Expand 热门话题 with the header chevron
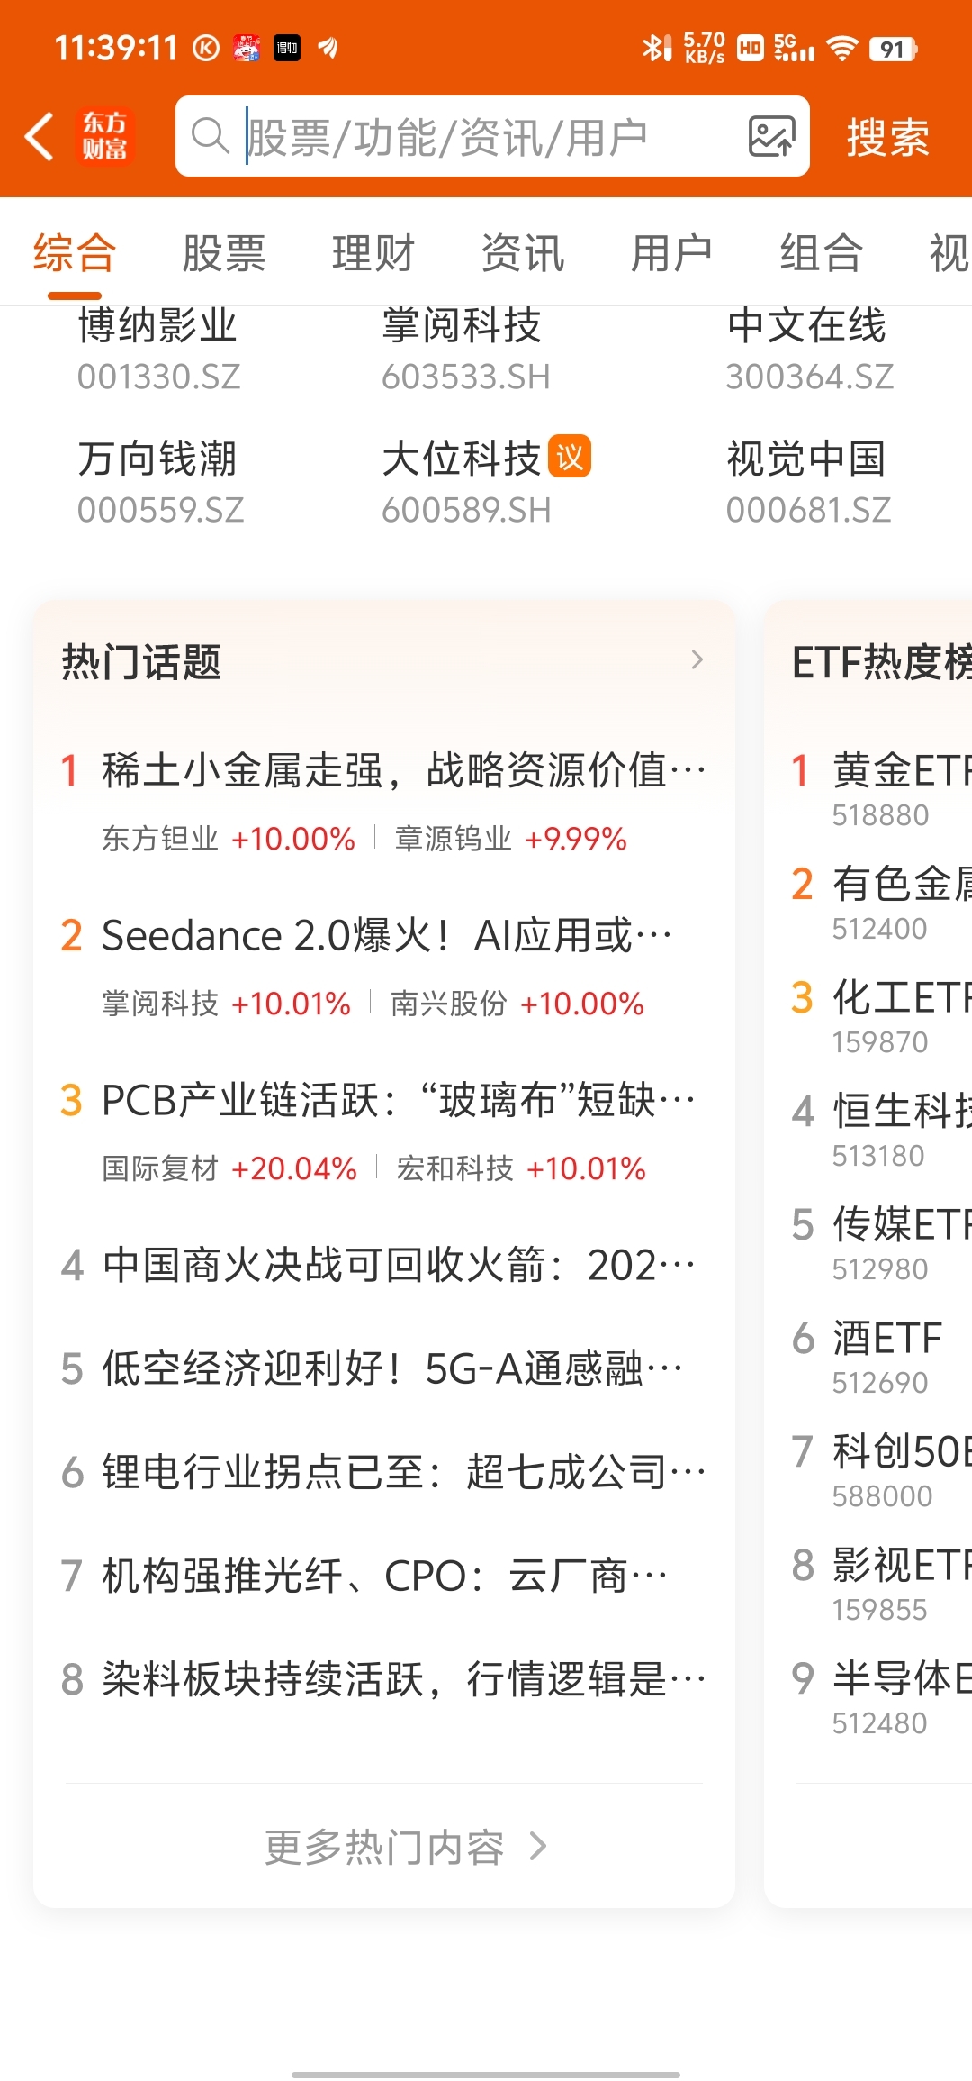The width and height of the screenshot is (972, 2081). pyautogui.click(x=697, y=660)
